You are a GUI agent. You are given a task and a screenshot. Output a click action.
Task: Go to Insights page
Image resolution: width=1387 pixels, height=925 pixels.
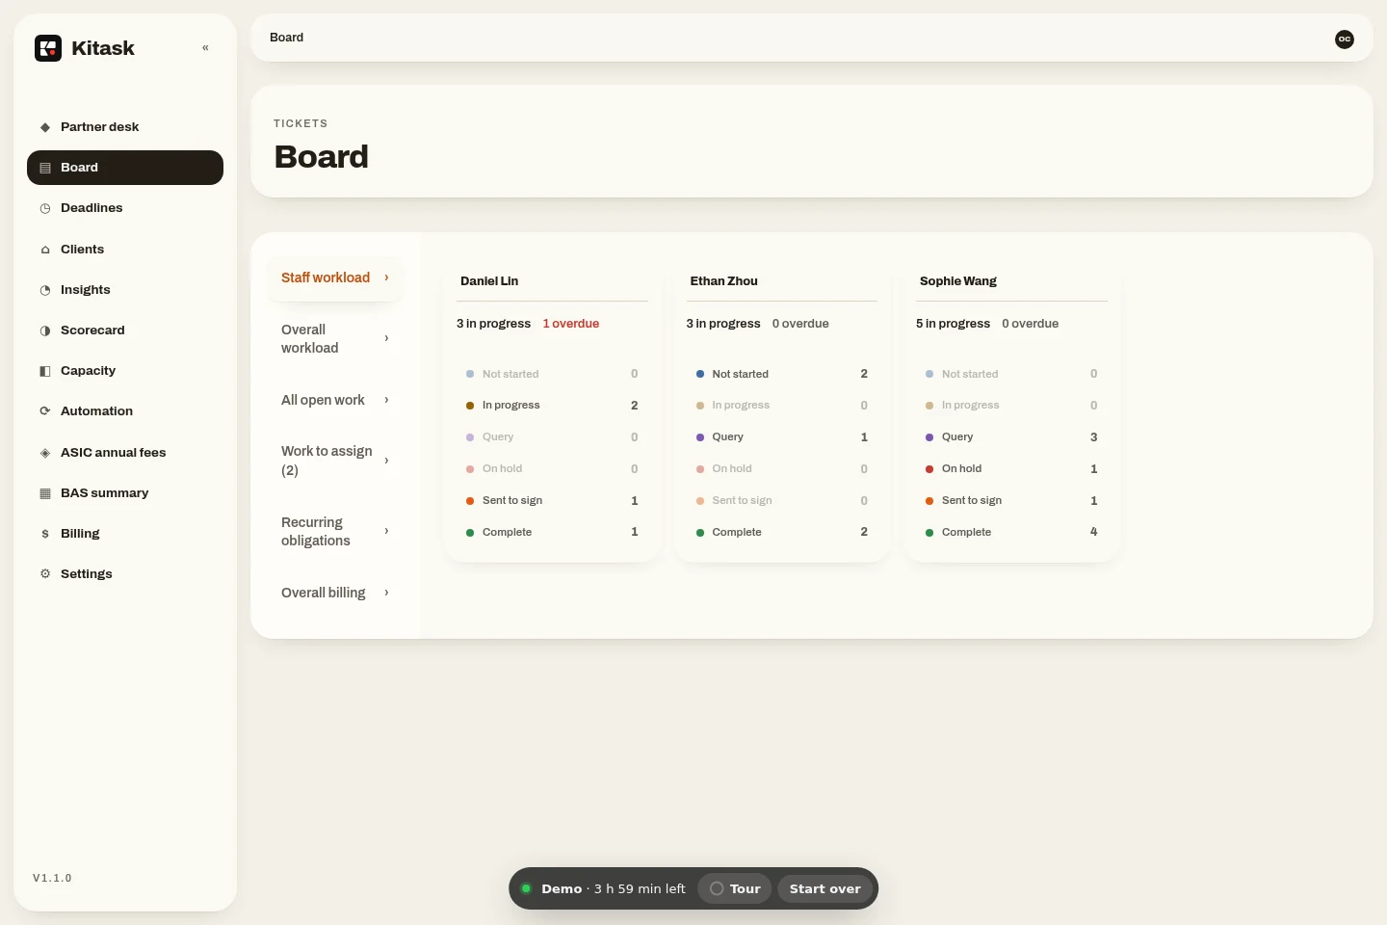125,290
